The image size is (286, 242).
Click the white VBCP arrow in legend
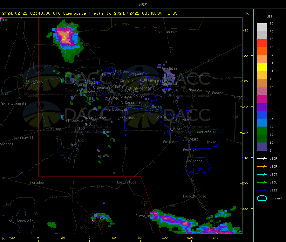262,158
